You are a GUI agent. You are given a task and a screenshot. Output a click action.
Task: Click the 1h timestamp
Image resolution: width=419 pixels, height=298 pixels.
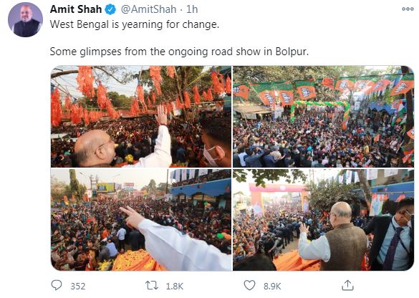tap(192, 9)
